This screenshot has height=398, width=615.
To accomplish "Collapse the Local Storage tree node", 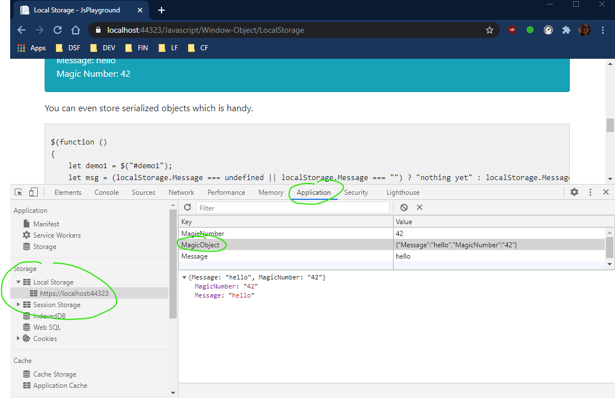I will click(x=18, y=282).
